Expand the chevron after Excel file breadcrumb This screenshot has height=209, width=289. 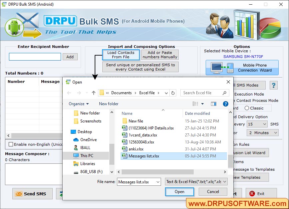[x=158, y=93]
